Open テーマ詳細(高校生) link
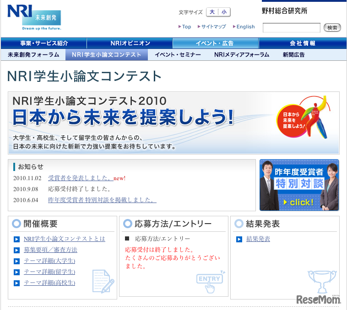The height and width of the screenshot is (310, 347). pyautogui.click(x=49, y=283)
